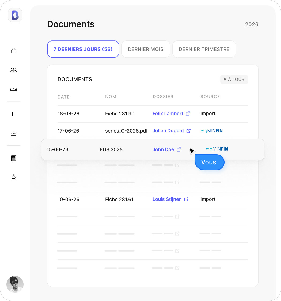
Task: Open the Felix Lambert dossier link
Action: 168,114
